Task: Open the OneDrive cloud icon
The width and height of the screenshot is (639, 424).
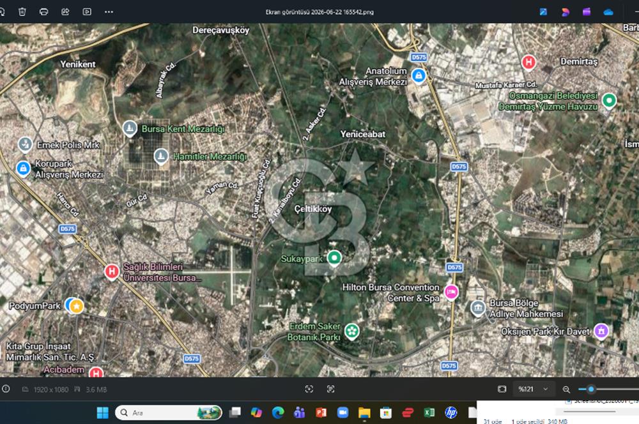Action: [608, 12]
